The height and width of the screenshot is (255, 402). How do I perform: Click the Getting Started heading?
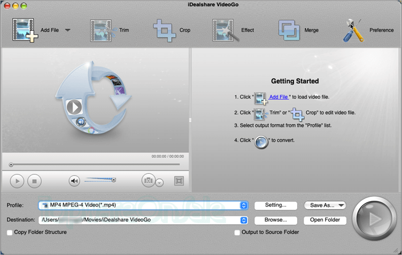coord(295,81)
